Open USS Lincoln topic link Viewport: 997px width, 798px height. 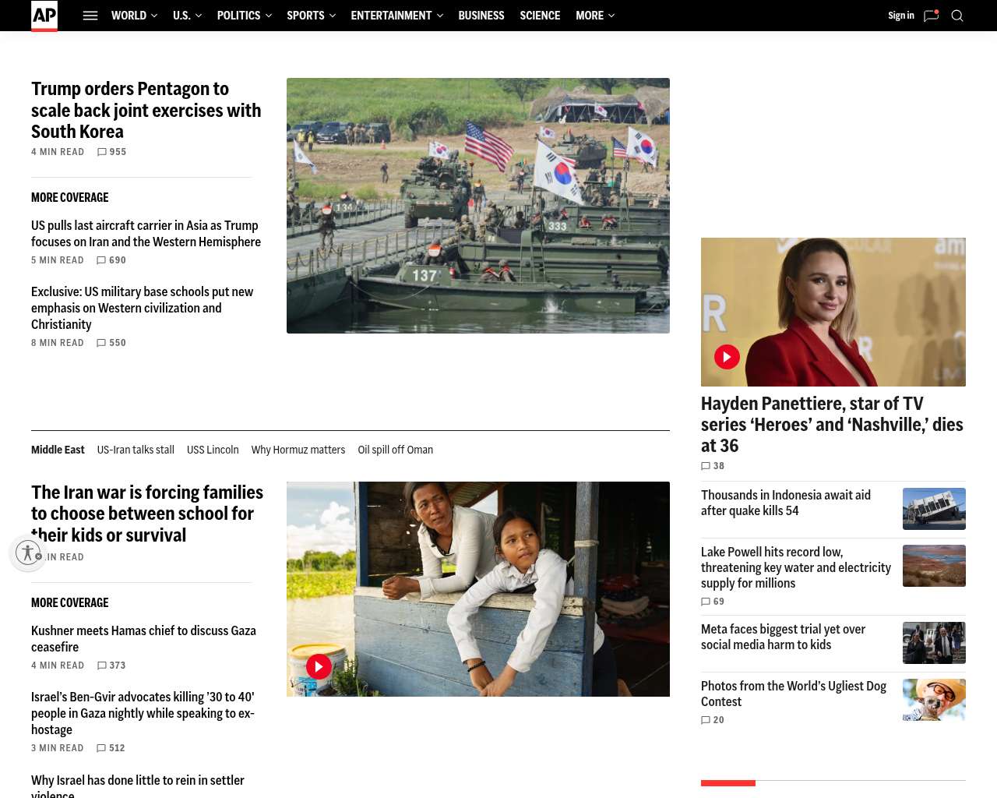[x=213, y=450]
